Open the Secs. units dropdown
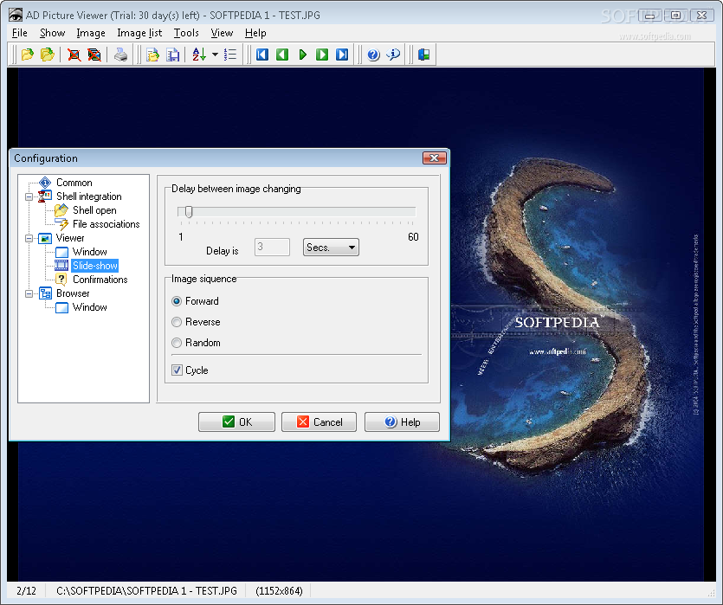The height and width of the screenshot is (605, 723). [331, 247]
